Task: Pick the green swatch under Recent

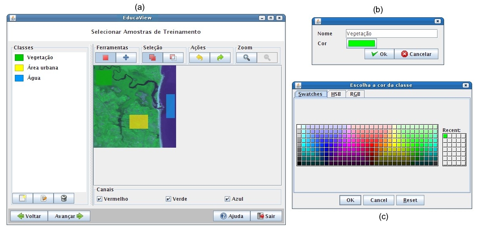Action: click(445, 136)
